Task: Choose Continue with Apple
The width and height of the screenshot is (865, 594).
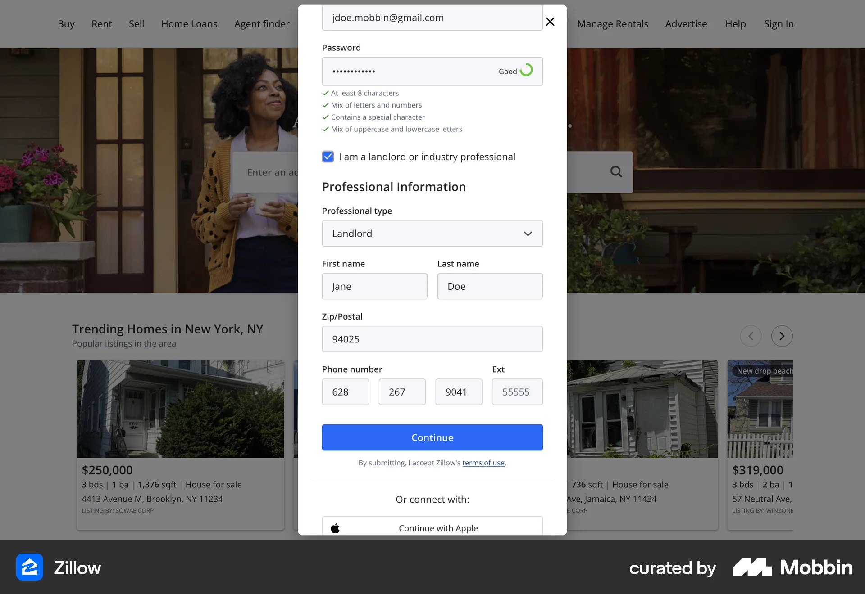Action: point(432,528)
